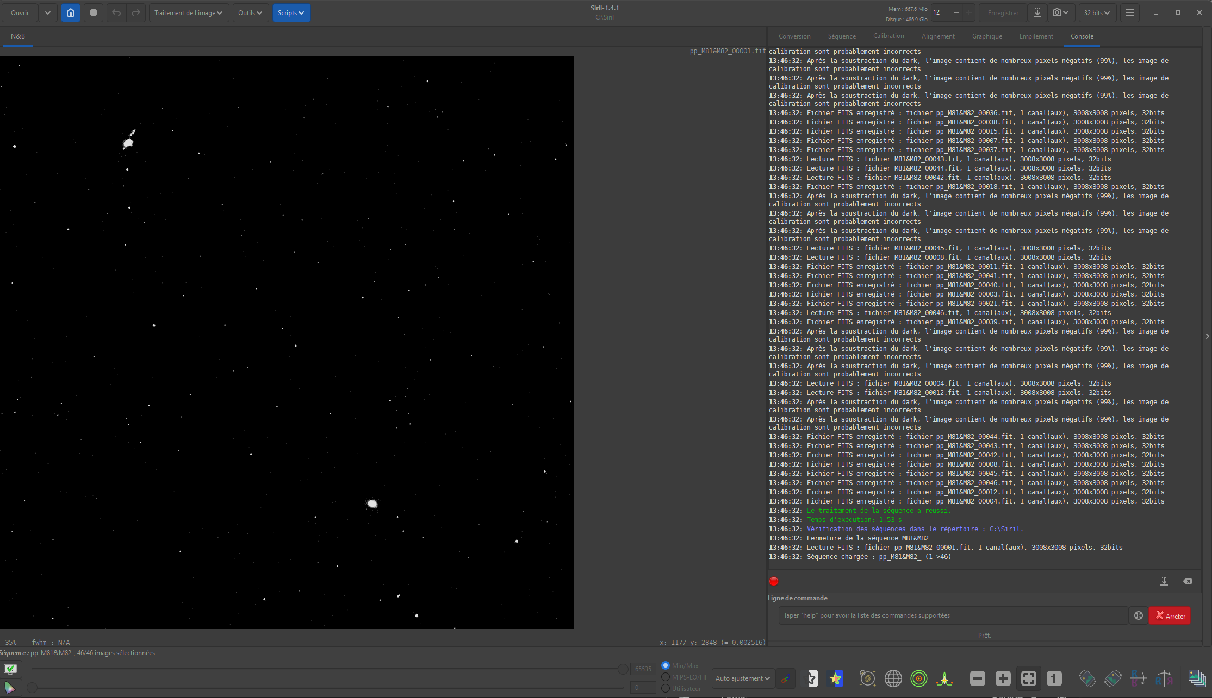Select the MIPS-LO/HI radio option
The height and width of the screenshot is (698, 1212).
[x=666, y=677]
